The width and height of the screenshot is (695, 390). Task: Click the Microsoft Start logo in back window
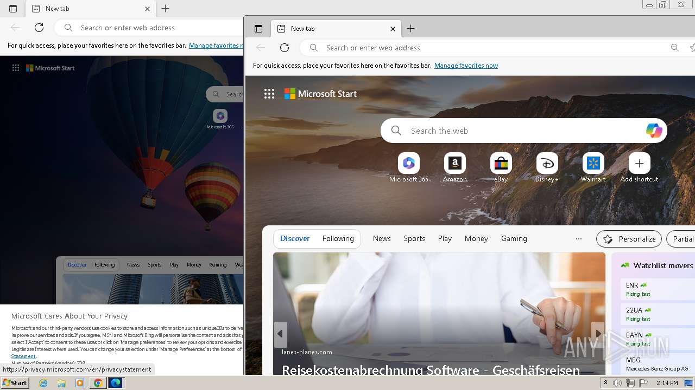(50, 68)
